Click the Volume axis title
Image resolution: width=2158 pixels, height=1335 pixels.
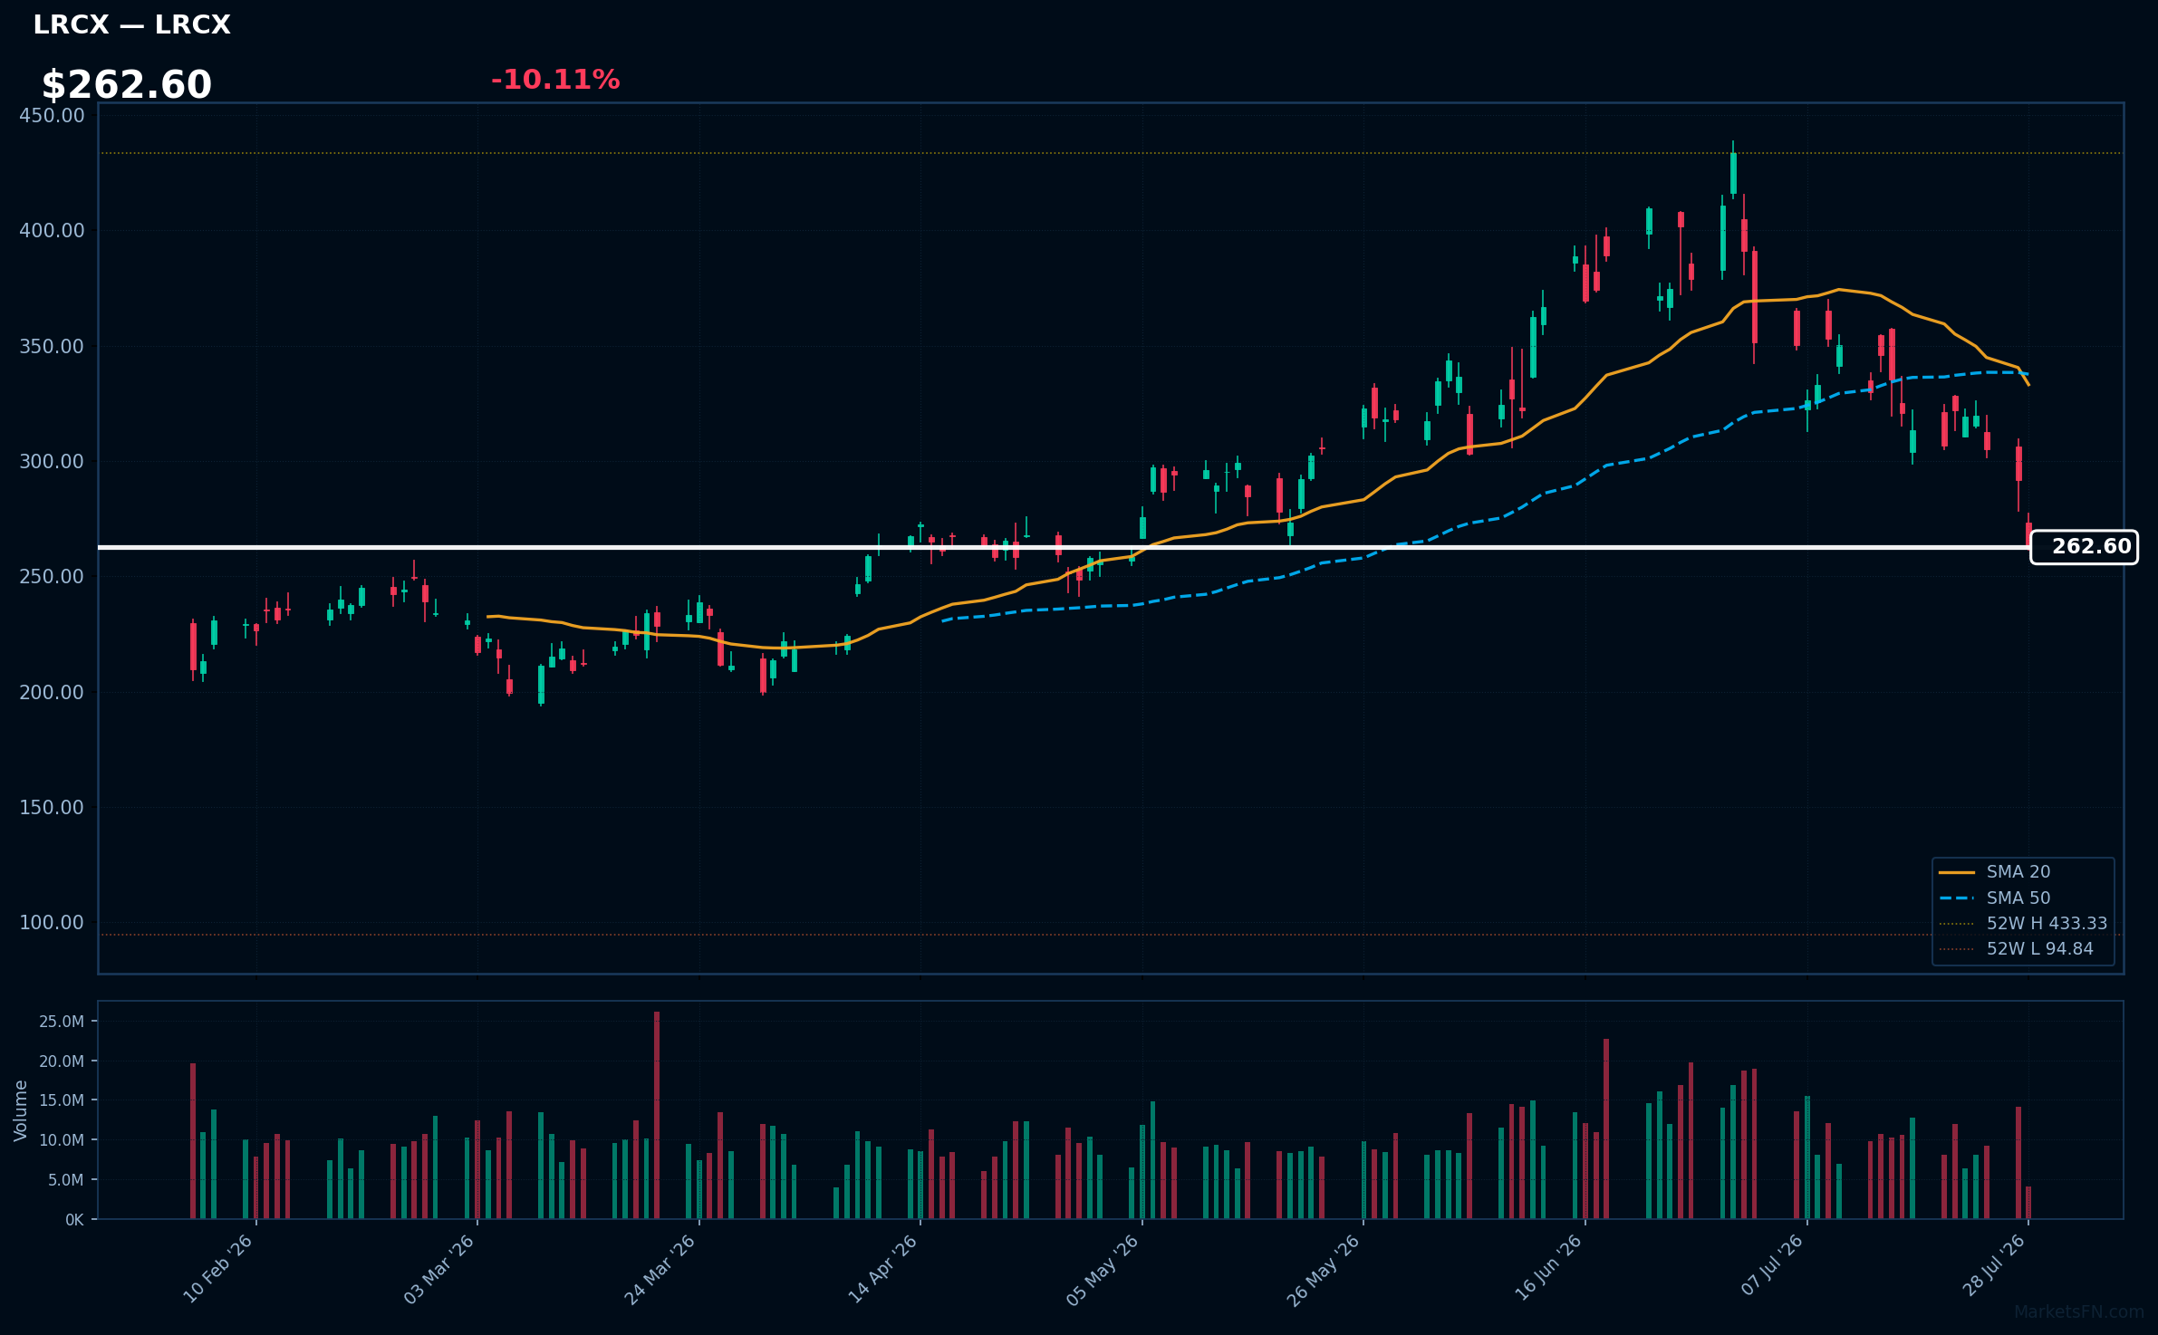tap(21, 1110)
